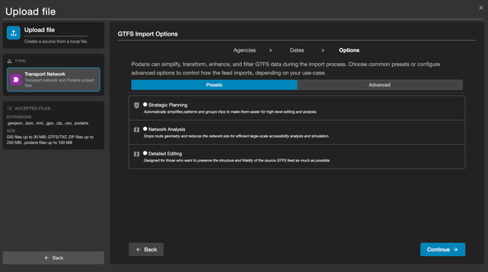This screenshot has height=272, width=488.
Task: Click the purple Transport Network icon
Action: (16, 79)
